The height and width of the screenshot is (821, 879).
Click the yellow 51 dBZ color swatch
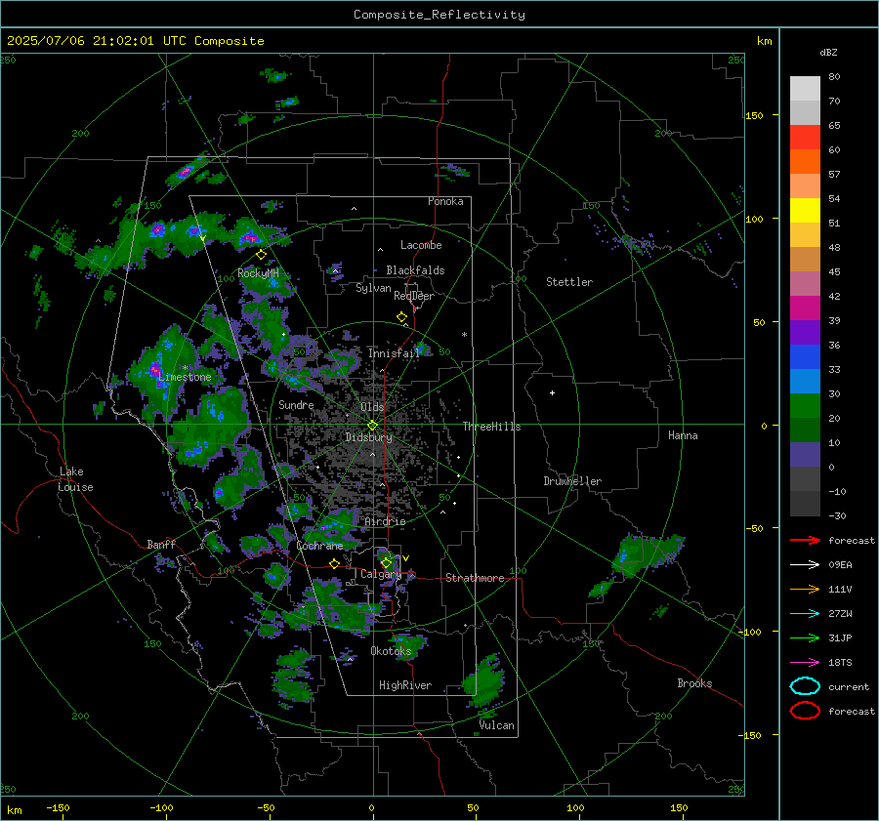tap(805, 211)
